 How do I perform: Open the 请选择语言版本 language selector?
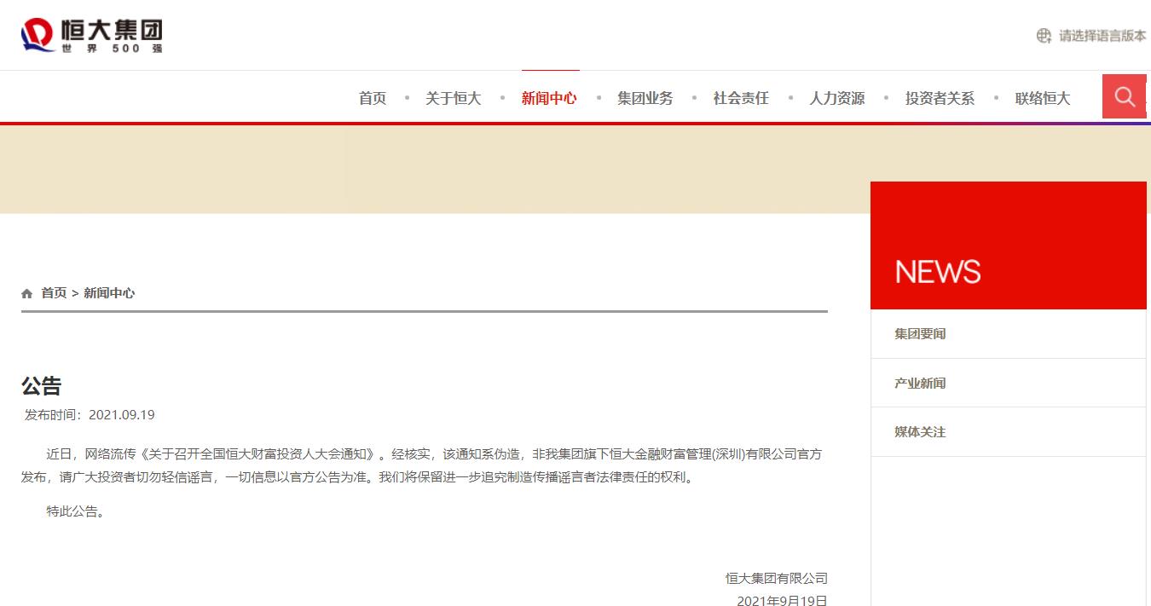pyautogui.click(x=1102, y=36)
